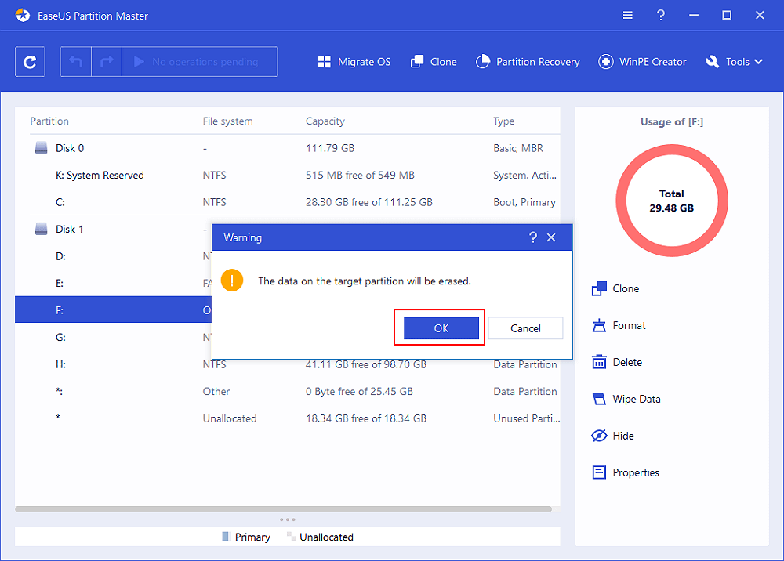Click the Partition column header
This screenshot has width=784, height=561.
point(49,121)
